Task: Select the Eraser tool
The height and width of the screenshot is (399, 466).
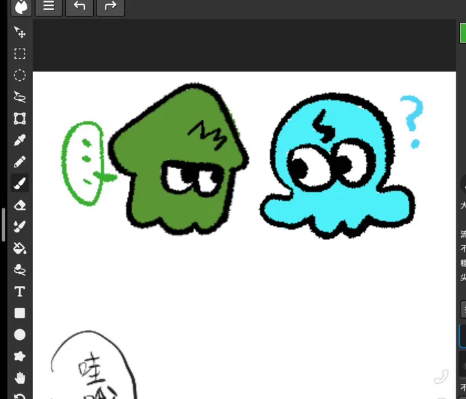Action: click(x=20, y=205)
